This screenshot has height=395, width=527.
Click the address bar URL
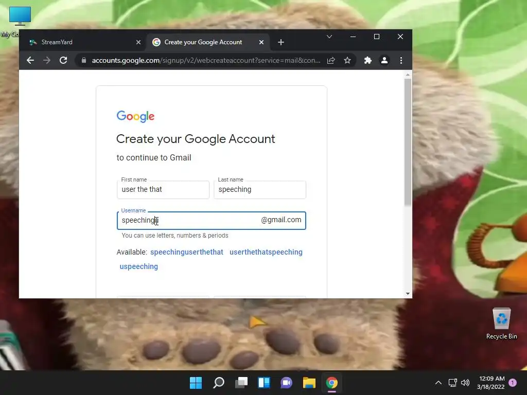pos(206,61)
